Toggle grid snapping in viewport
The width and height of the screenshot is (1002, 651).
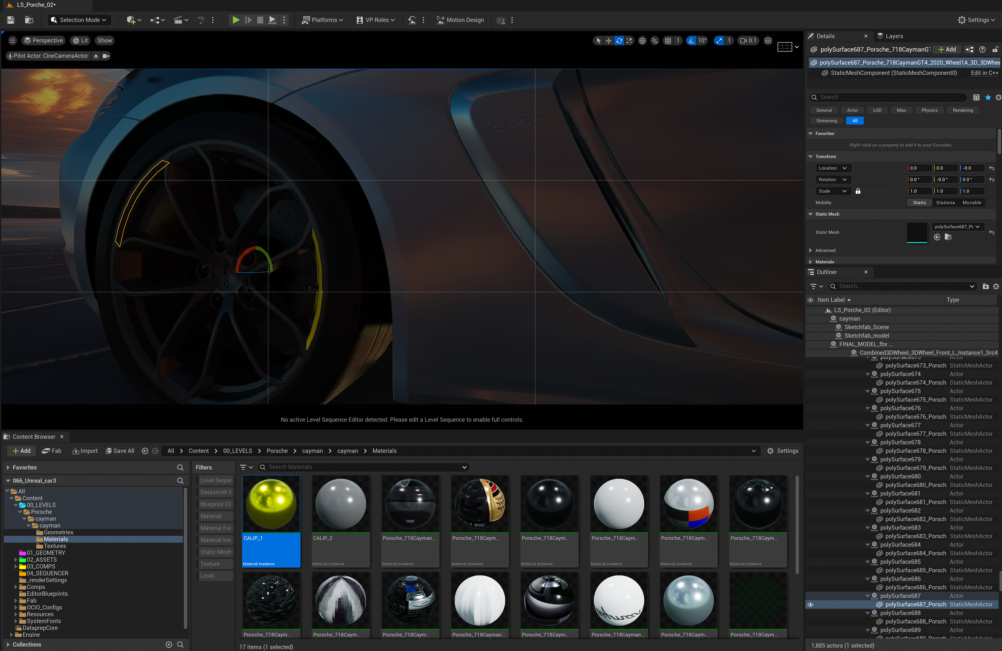point(668,41)
